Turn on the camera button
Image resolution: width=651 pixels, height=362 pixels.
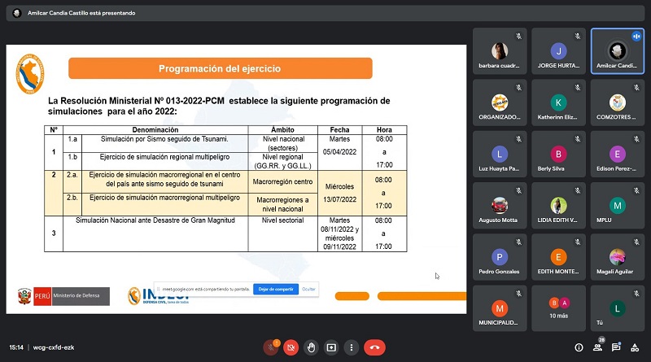click(291, 347)
